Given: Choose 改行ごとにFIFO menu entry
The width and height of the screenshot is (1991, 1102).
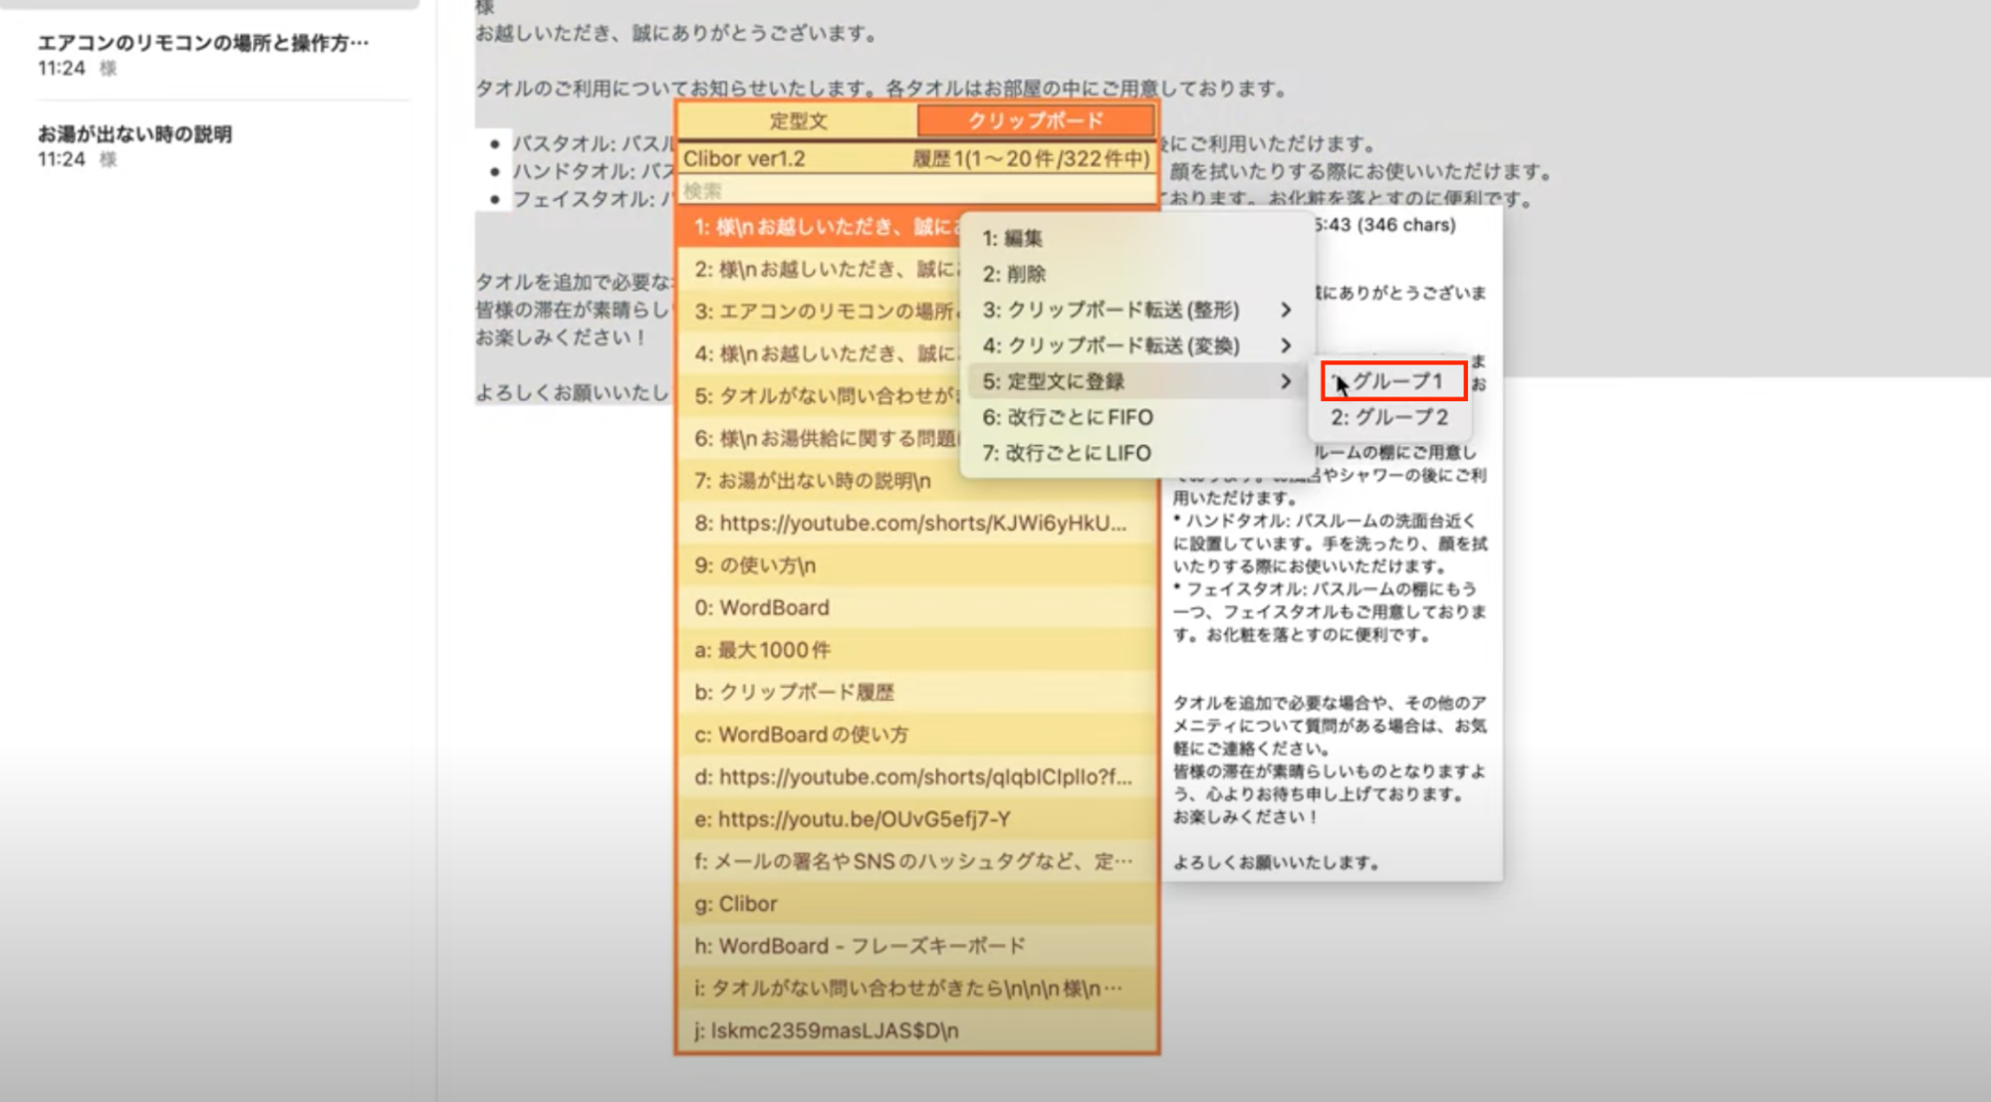Looking at the screenshot, I should pyautogui.click(x=1067, y=417).
